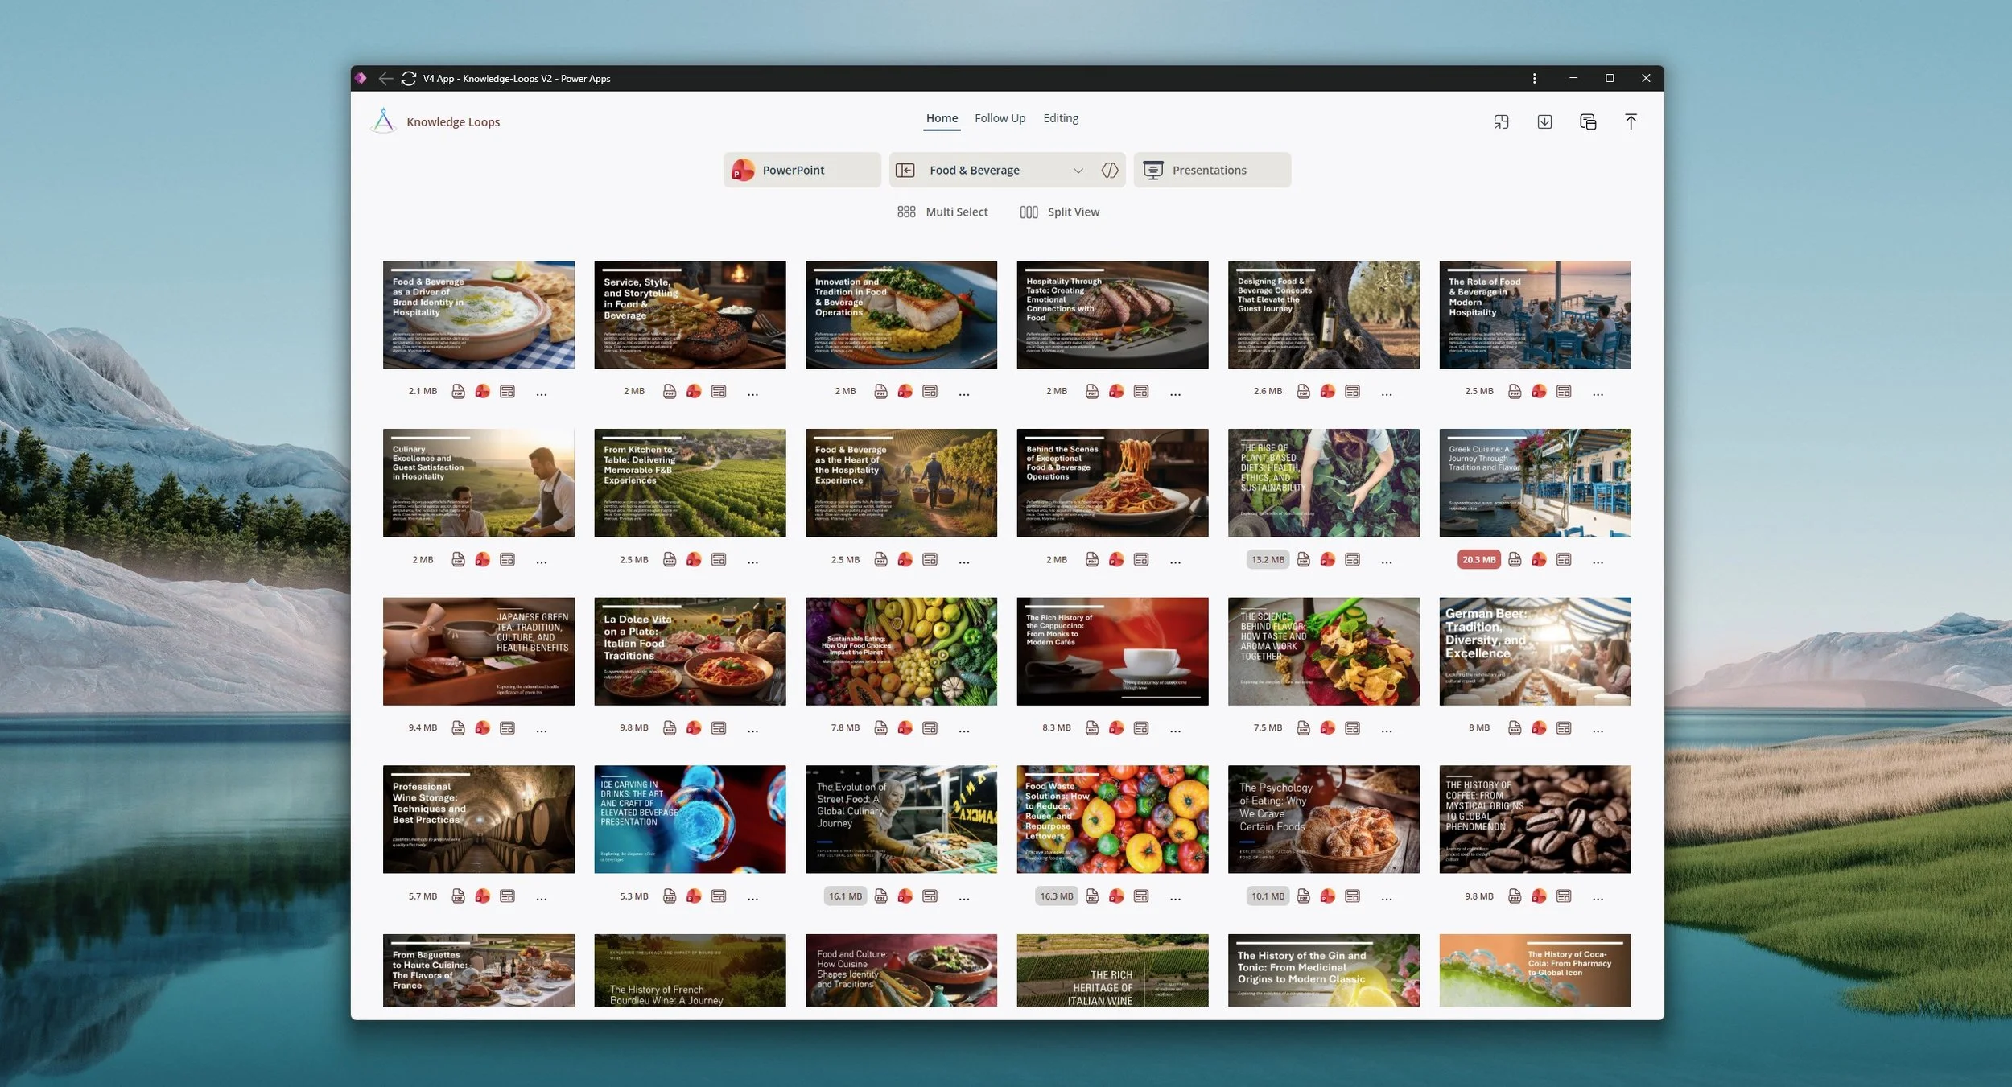Open the Professional Wine Storage thumbnail
This screenshot has width=2012, height=1087.
[x=478, y=819]
